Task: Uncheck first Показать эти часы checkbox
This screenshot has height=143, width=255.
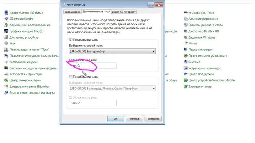Action: pyautogui.click(x=71, y=40)
